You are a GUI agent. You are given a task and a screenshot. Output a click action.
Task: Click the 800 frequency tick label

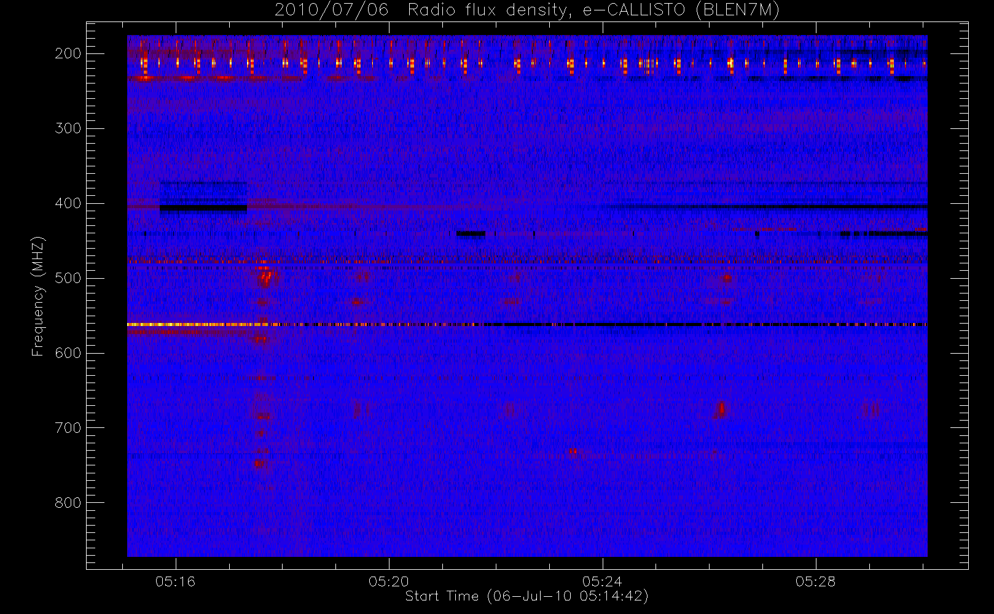click(68, 503)
